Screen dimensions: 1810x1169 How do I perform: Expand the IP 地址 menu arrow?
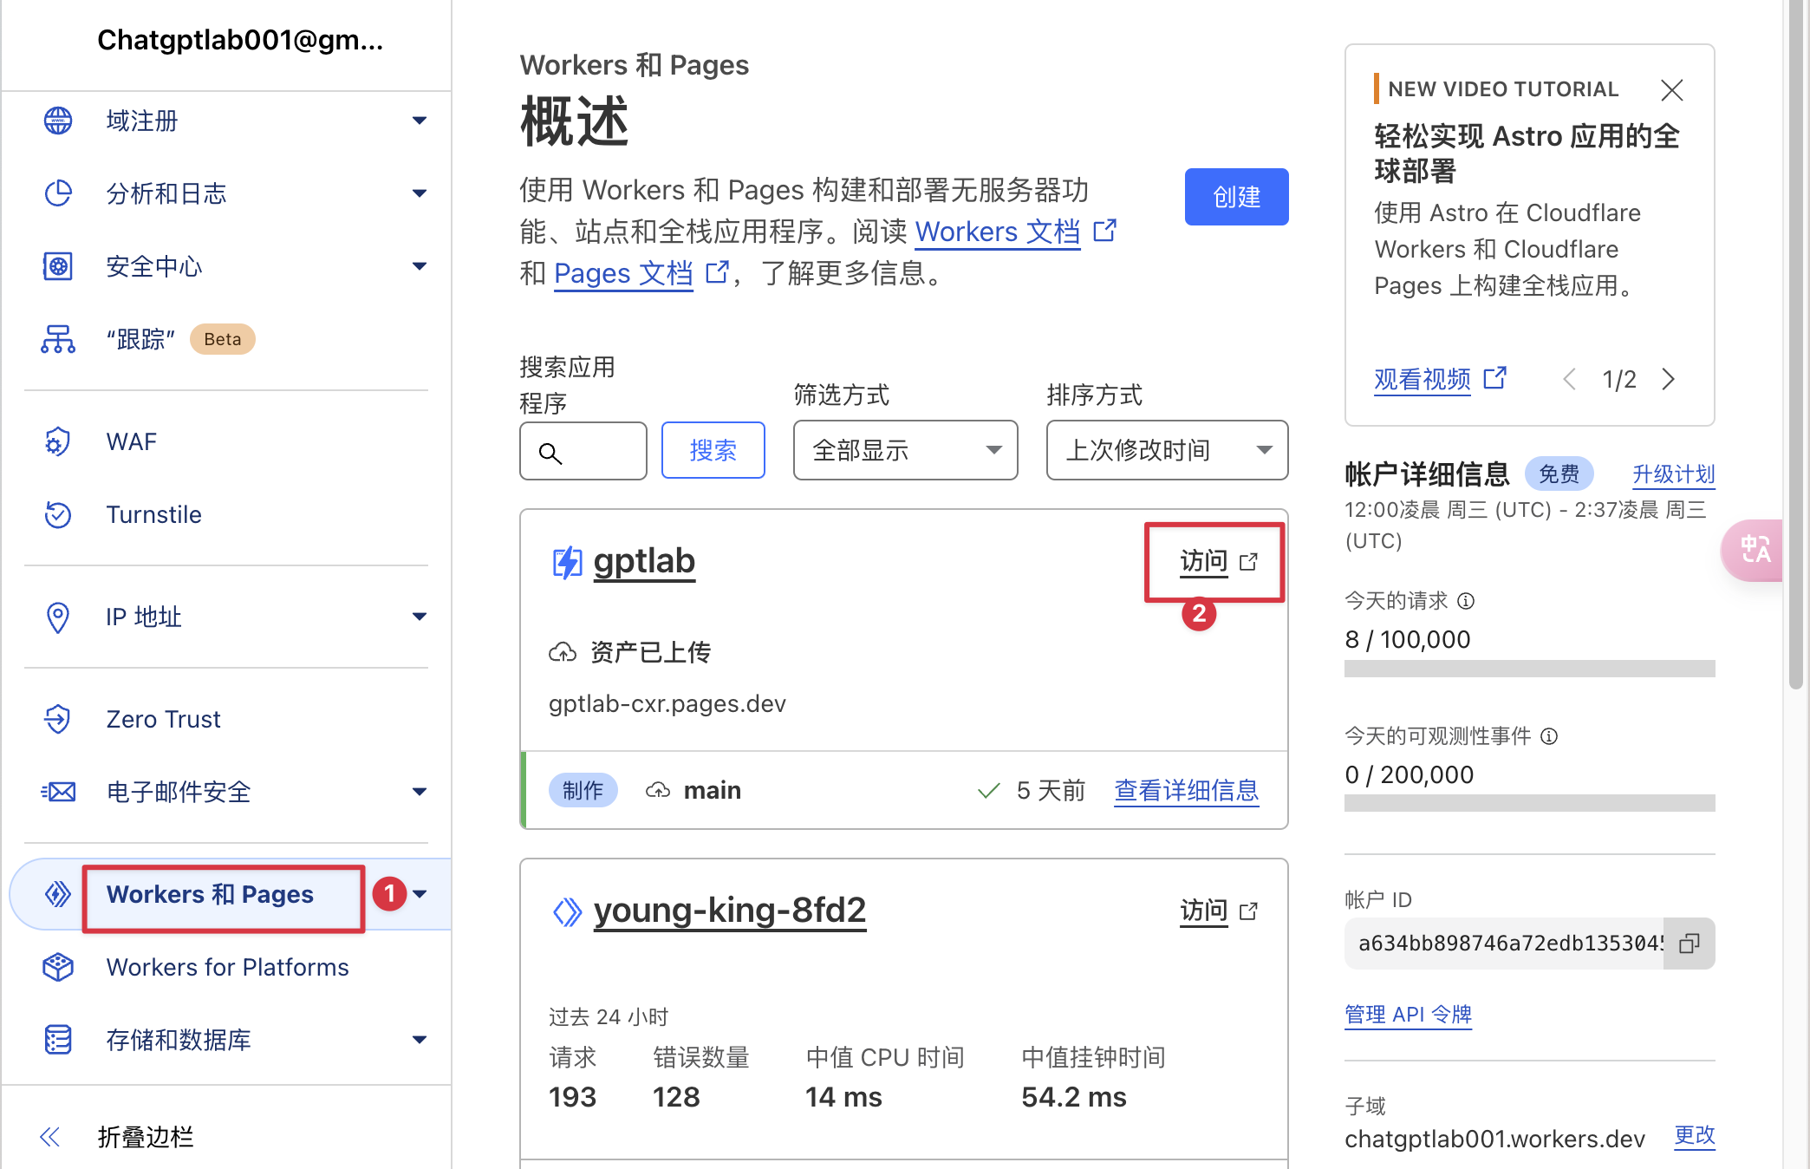click(420, 617)
